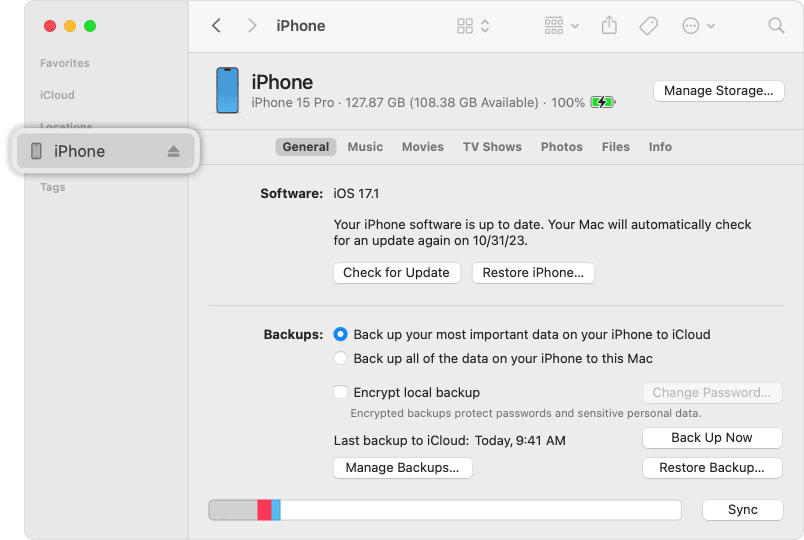Select back up to this Mac radio

(340, 358)
